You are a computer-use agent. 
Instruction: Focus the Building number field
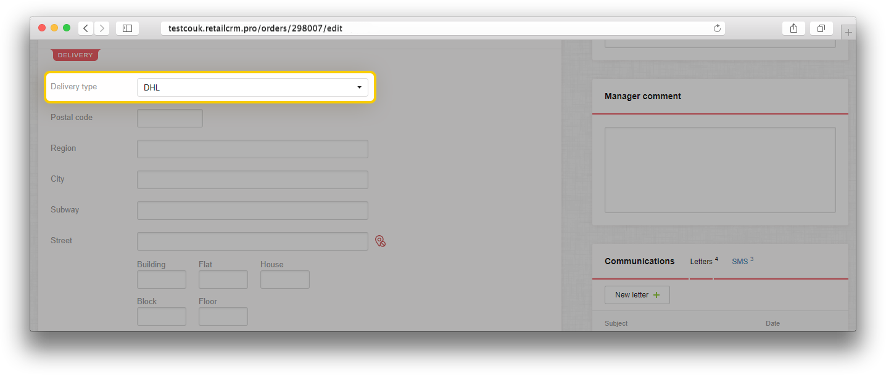162,280
